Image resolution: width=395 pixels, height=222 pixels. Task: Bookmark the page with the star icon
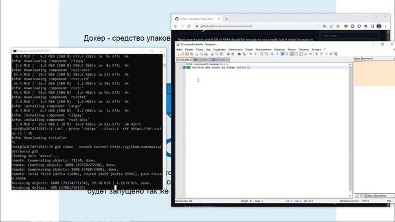pyautogui.click(x=338, y=26)
